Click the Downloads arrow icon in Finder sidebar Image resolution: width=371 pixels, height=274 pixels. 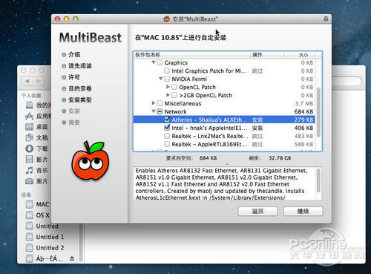click(30, 149)
